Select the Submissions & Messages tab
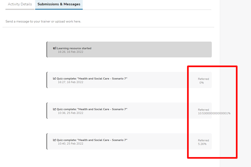Image resolution: width=251 pixels, height=167 pixels. tap(59, 5)
